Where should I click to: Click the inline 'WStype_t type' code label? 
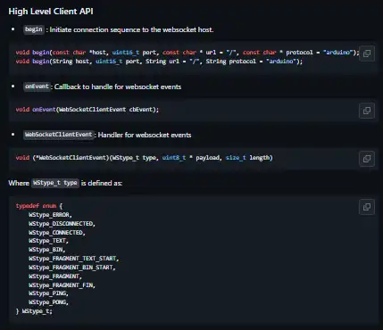coord(55,183)
